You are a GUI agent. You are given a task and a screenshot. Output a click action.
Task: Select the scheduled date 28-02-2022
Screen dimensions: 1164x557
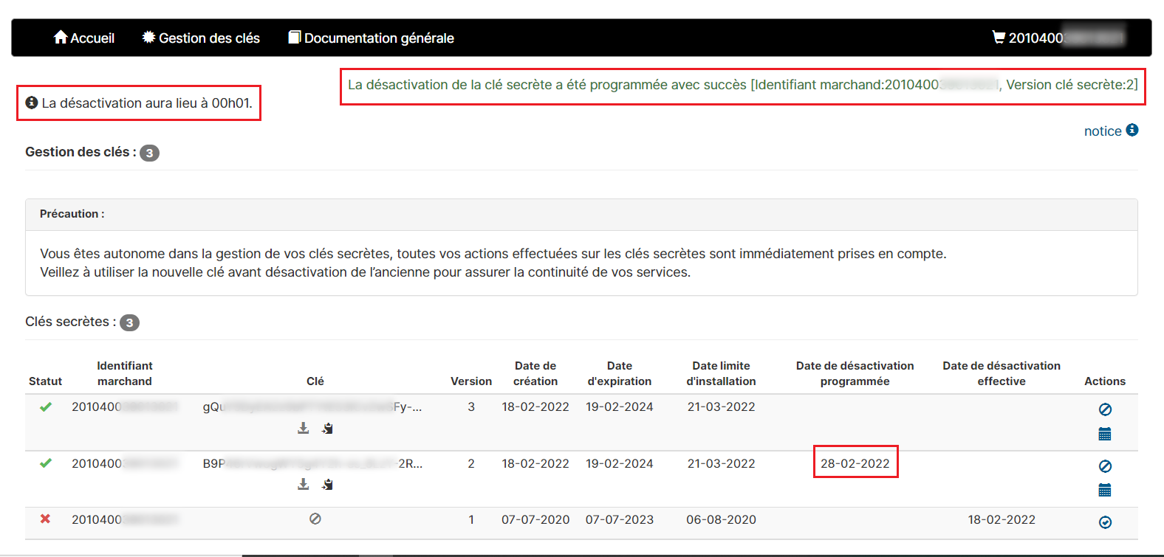(855, 463)
